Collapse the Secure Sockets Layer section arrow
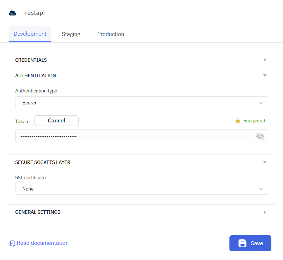The height and width of the screenshot is (260, 283). [265, 162]
